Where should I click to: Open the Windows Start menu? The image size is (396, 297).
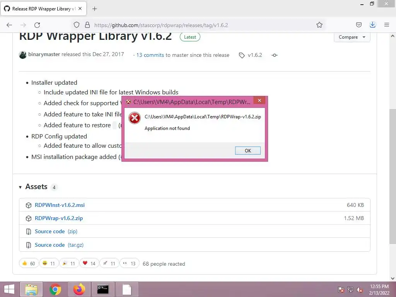(9, 289)
